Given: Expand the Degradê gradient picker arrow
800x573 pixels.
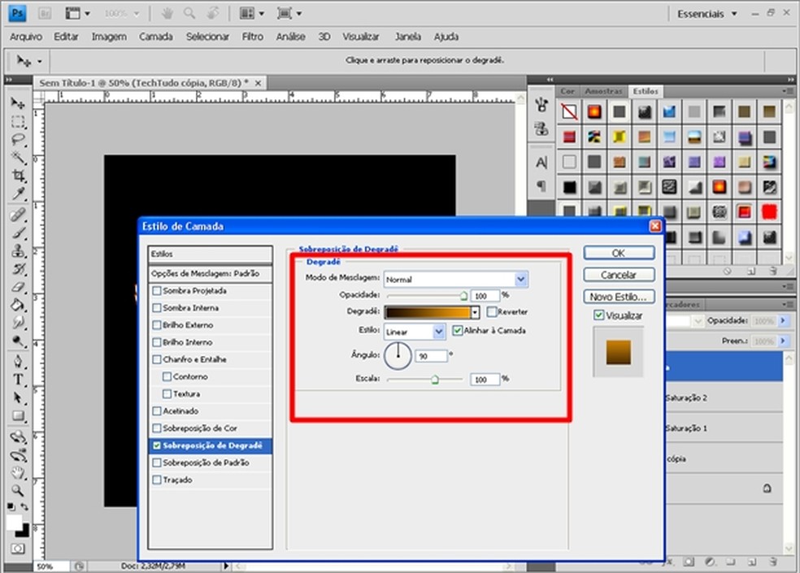Looking at the screenshot, I should pos(475,312).
